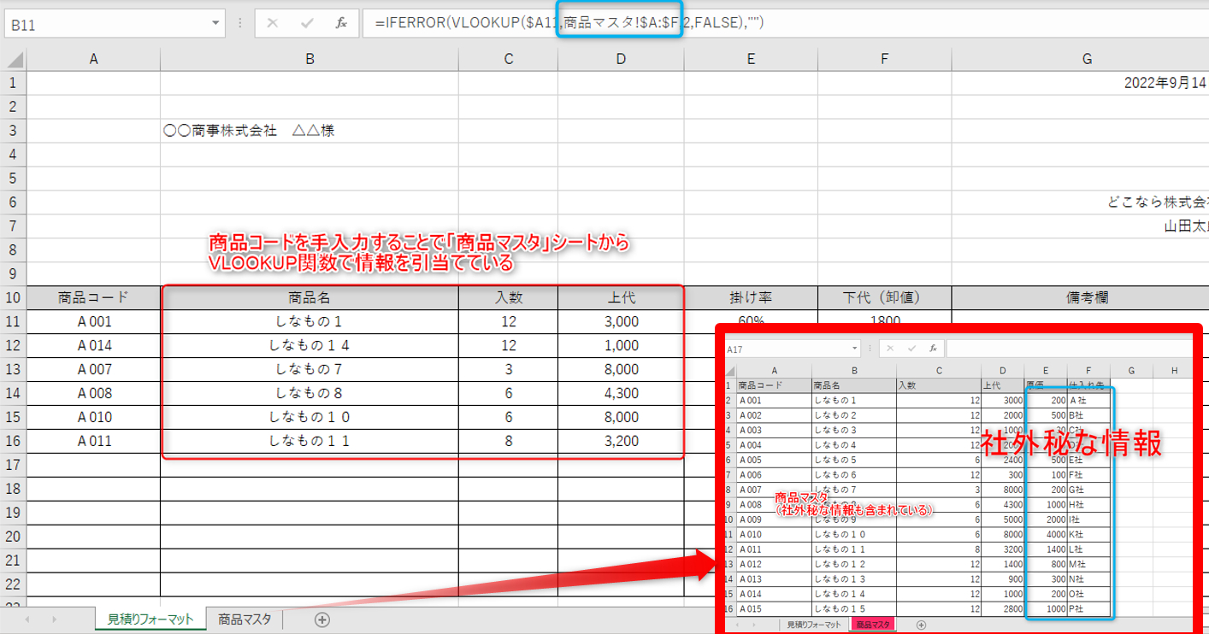The height and width of the screenshot is (634, 1209).
Task: Select the cell with ○○商事株式会社 △△様
Action: pos(309,131)
